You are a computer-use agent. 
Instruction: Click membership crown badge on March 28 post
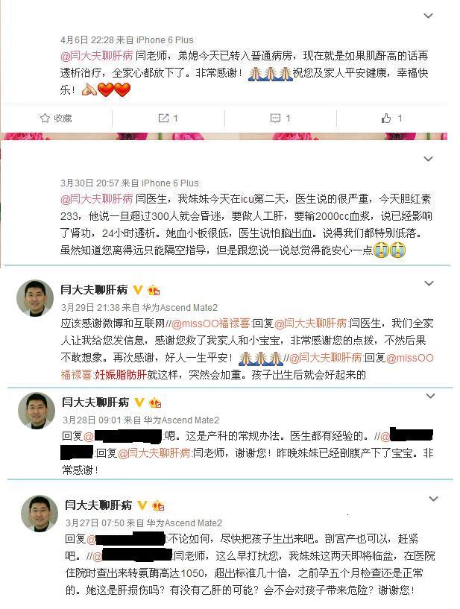point(155,403)
